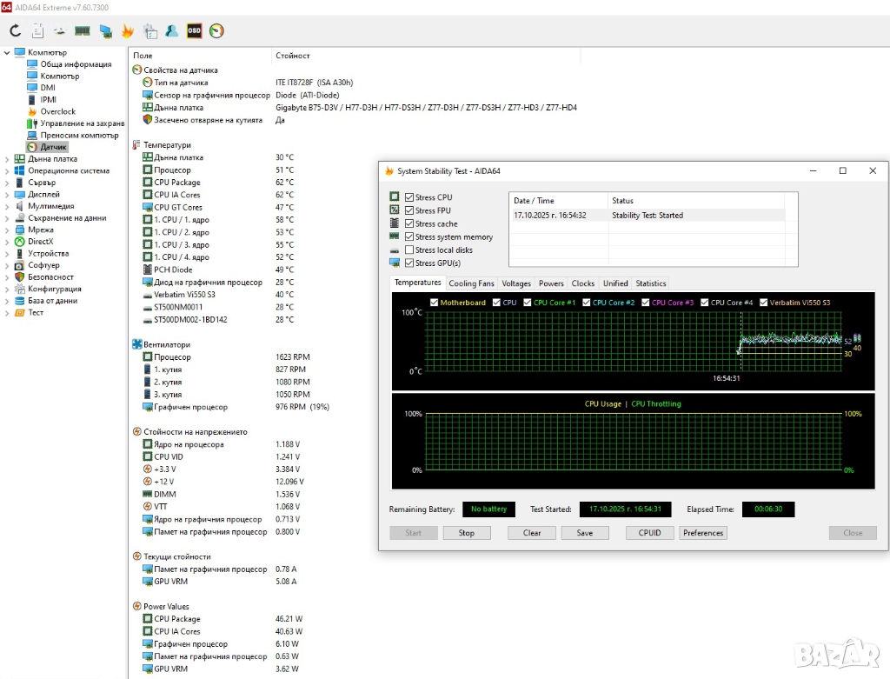Expand the Дънна платка tree node
Viewport: 890px width, 679px height.
coord(8,159)
